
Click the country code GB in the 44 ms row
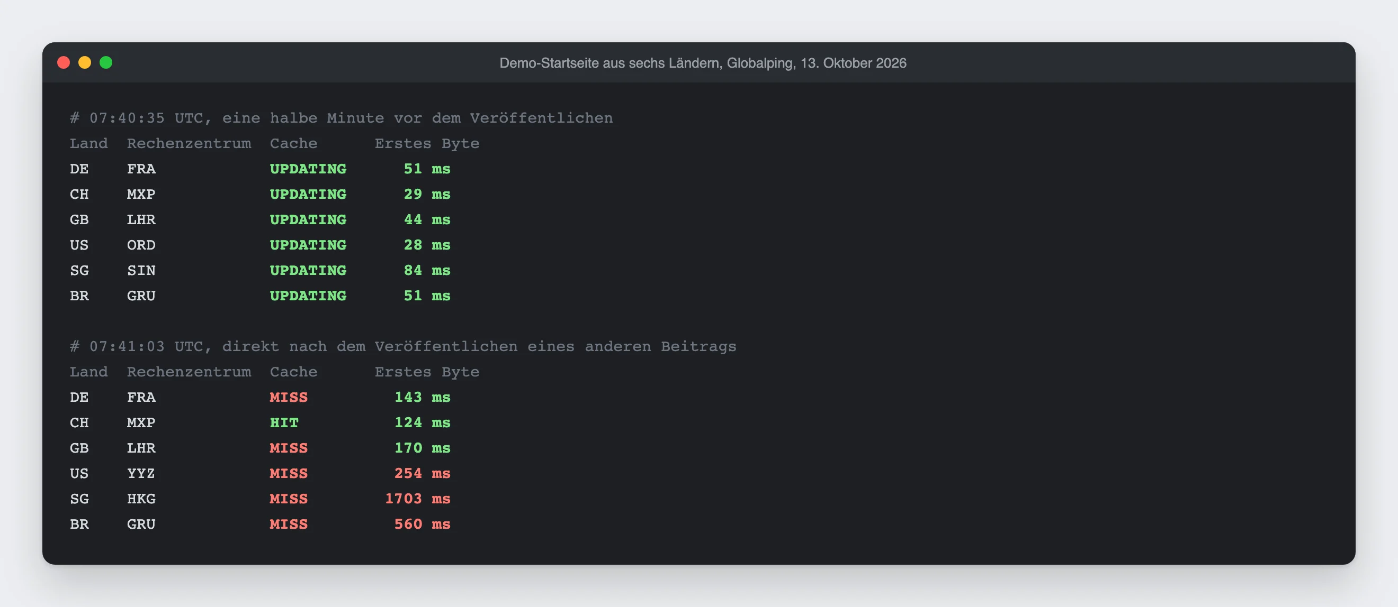[79, 219]
